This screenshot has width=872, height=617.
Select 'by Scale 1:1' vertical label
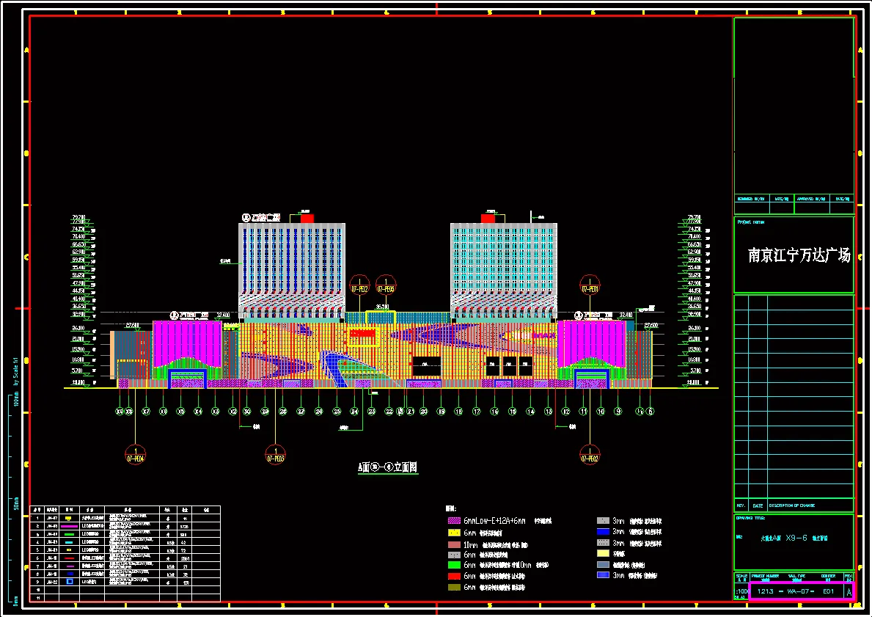(x=16, y=370)
